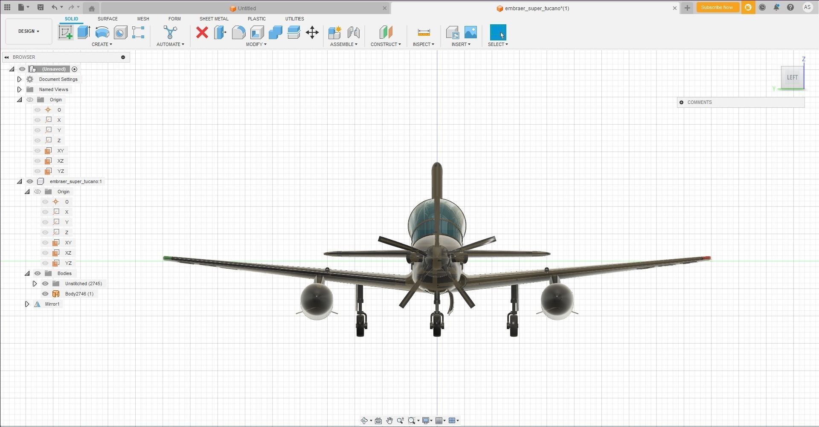Click the Subscribe Now button

(717, 7)
